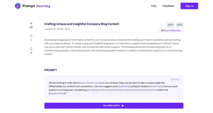
Task: Click the main topic placeholder
Action: [x=157, y=86]
